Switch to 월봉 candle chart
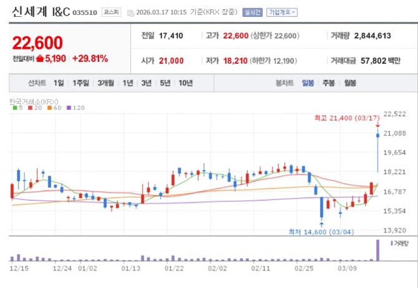418x288 pixels. point(350,83)
